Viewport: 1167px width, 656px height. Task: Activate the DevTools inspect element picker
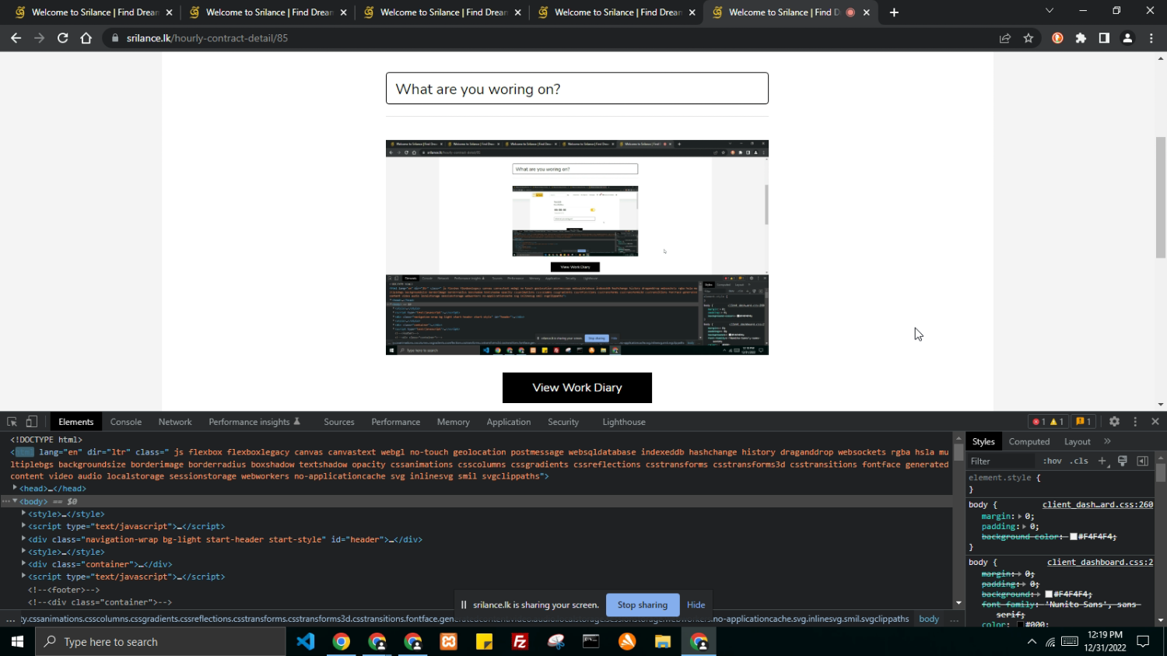12,422
